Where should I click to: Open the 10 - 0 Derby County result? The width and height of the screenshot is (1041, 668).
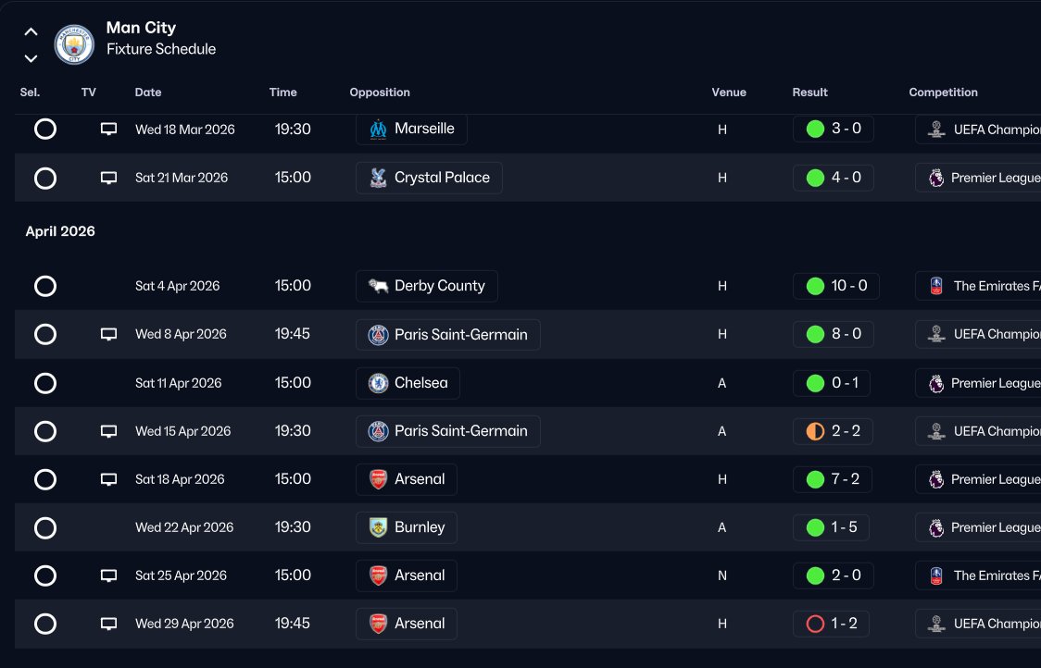[836, 286]
